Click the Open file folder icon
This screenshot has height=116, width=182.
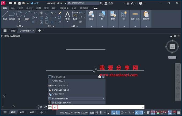click(x=15, y=3)
